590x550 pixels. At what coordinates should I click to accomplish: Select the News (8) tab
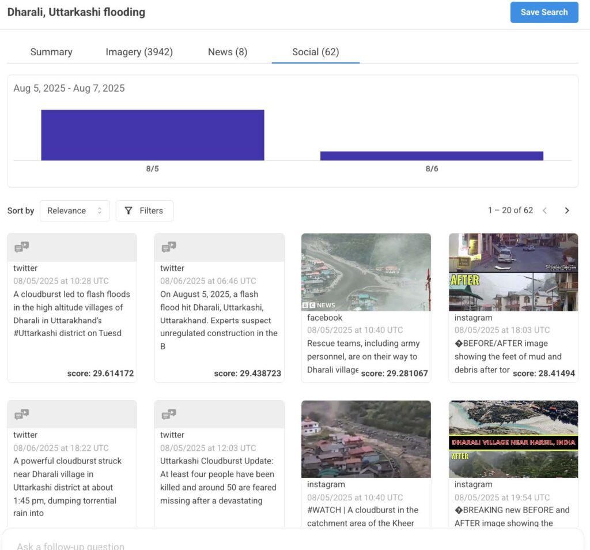(x=227, y=52)
